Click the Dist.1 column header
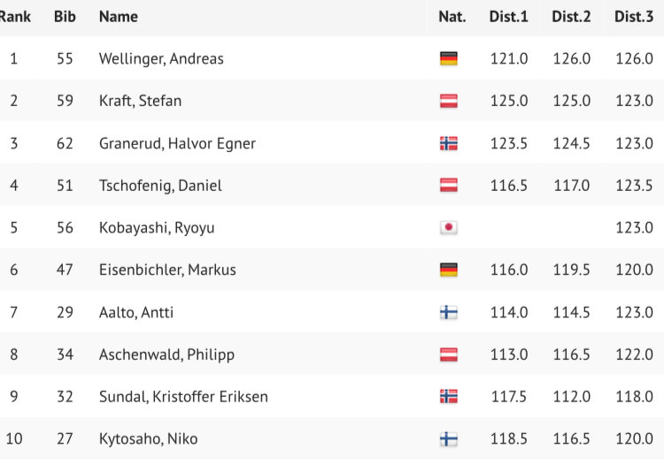The width and height of the screenshot is (664, 465). (508, 17)
